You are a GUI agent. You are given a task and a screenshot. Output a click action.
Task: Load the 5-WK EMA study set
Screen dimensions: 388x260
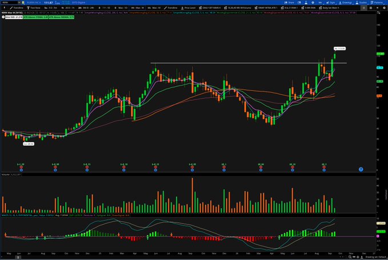(309, 7)
